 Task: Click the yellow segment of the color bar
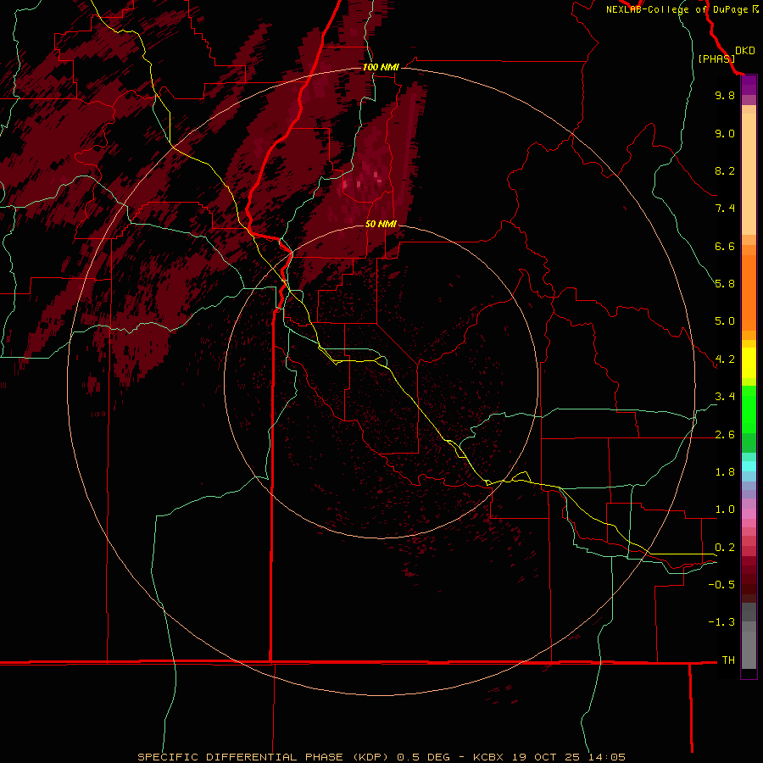749,363
